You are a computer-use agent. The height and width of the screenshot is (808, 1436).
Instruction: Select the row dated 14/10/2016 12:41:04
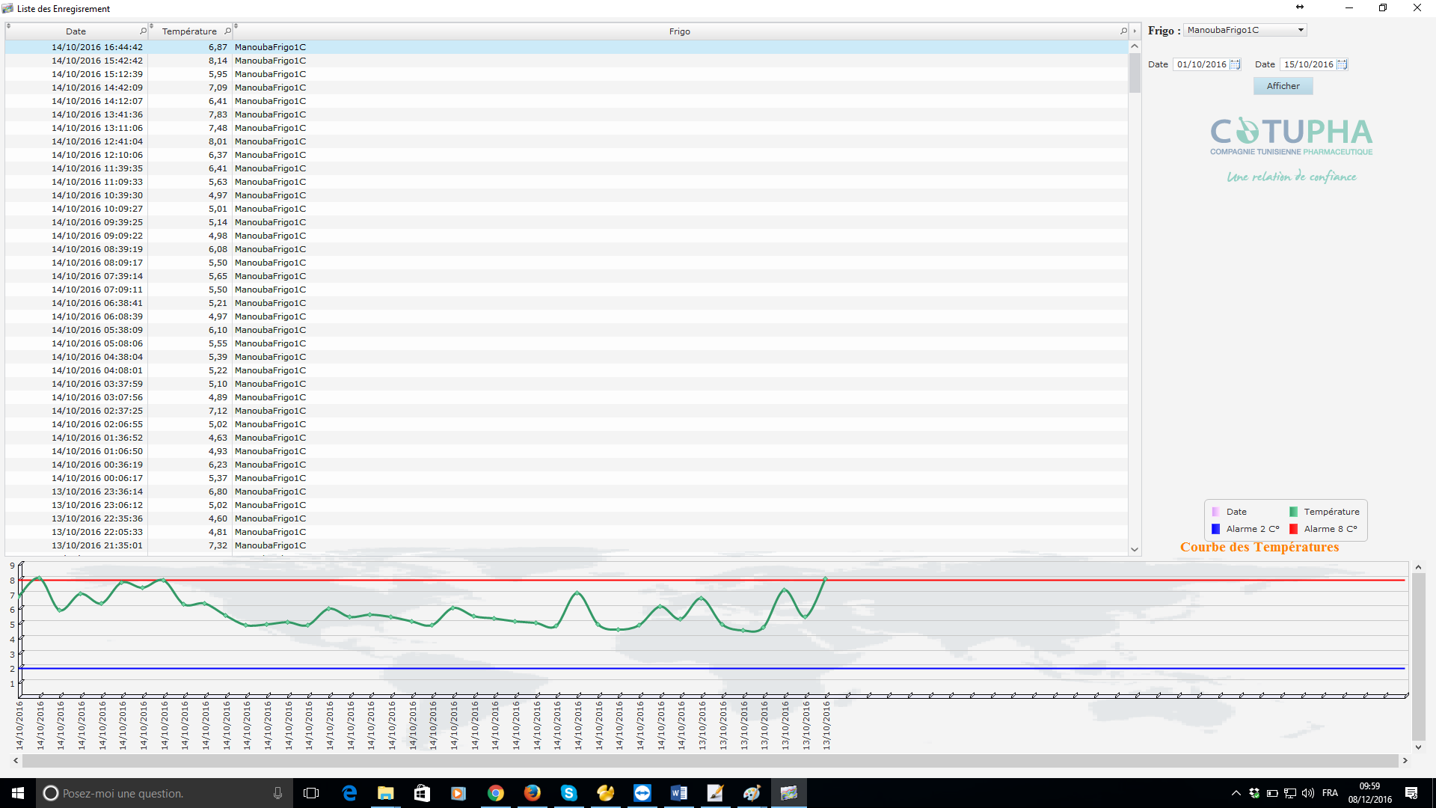[x=566, y=141]
